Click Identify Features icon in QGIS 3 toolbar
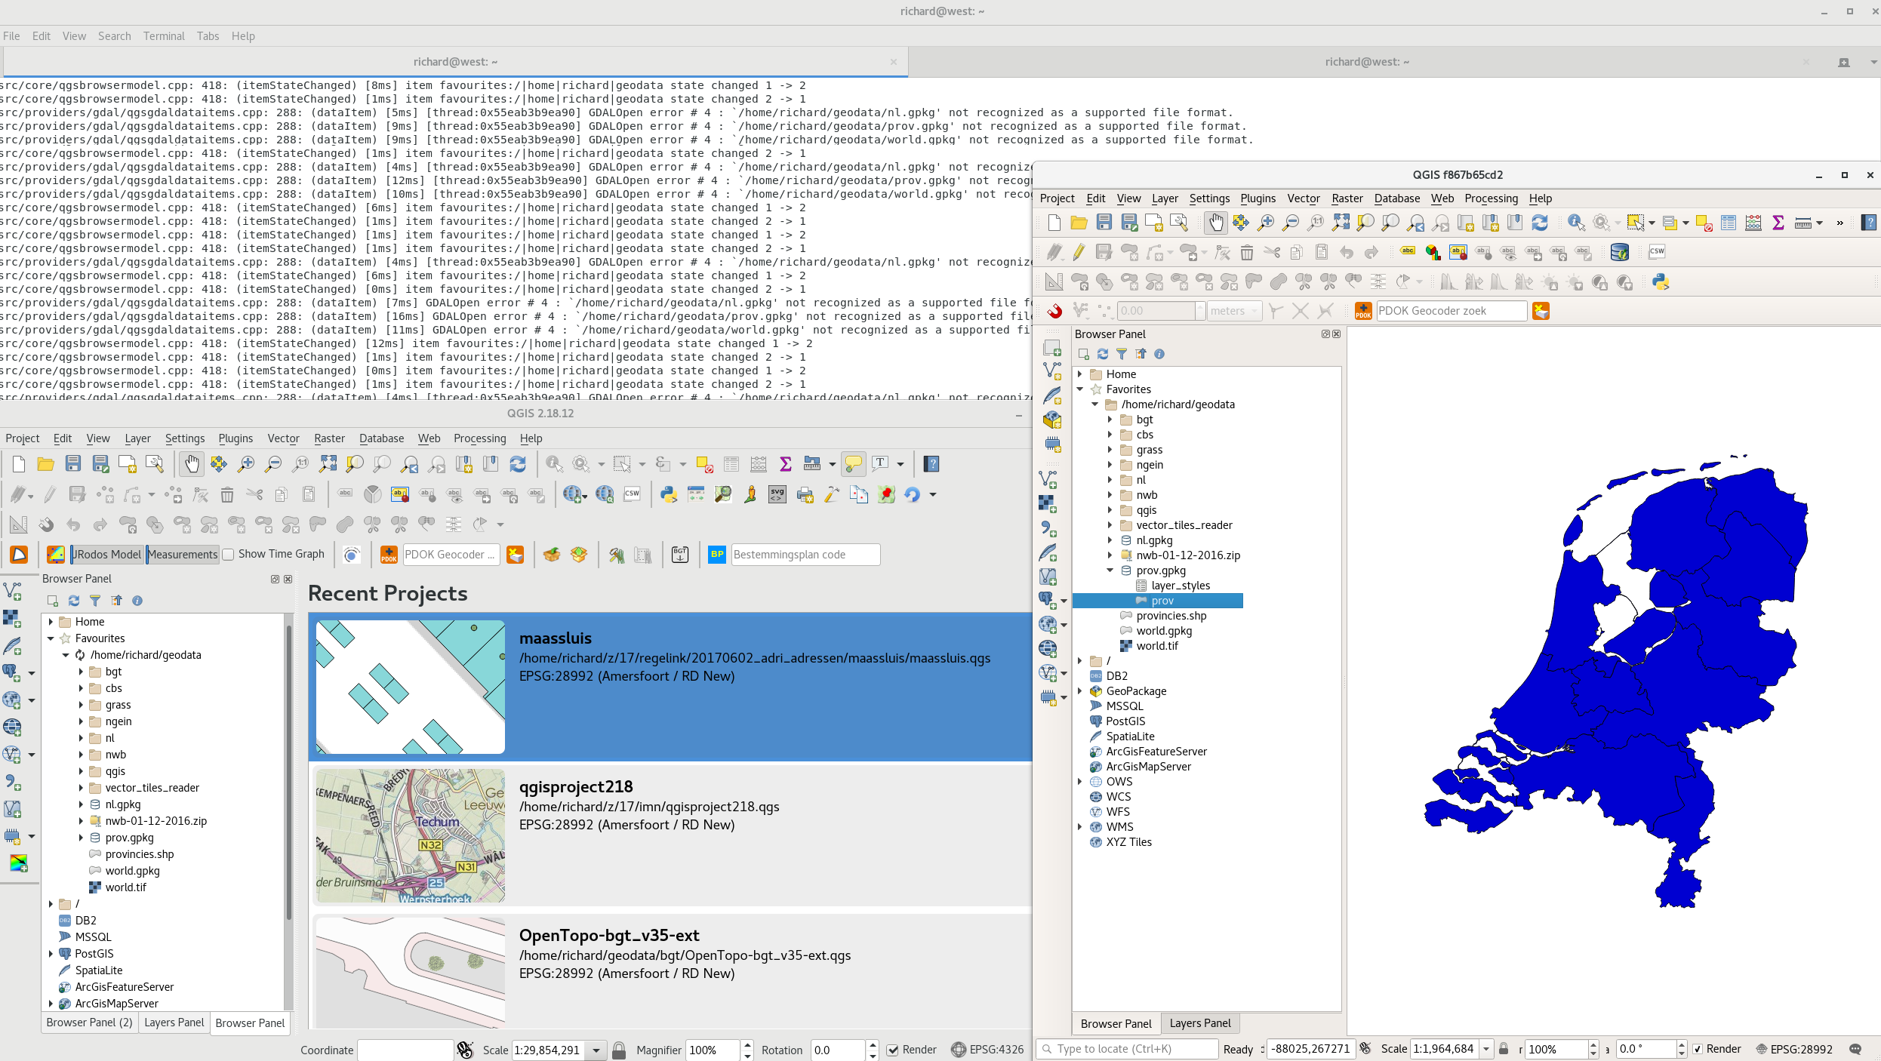This screenshot has width=1881, height=1061. point(1575,223)
